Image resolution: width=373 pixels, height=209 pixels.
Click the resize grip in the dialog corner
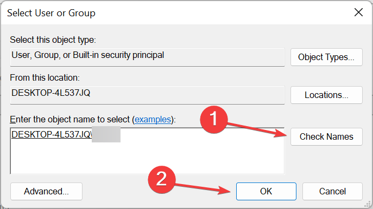(368, 204)
